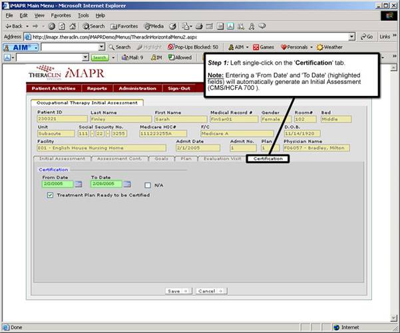
Task: Uncheck Treatment Plan Ready to be Certified
Action: click(51, 195)
